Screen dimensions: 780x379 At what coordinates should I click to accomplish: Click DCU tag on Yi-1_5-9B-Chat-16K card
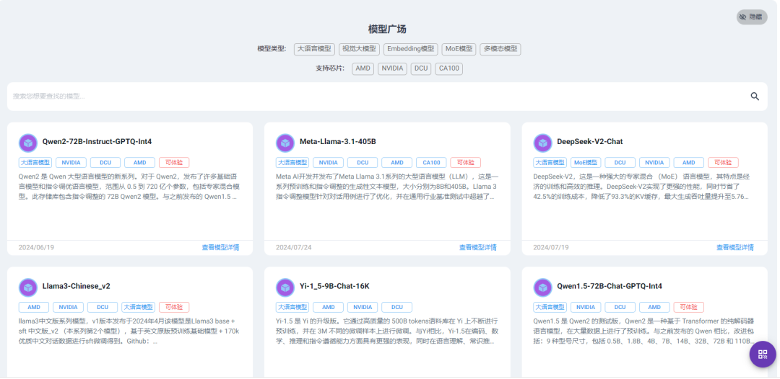(397, 307)
